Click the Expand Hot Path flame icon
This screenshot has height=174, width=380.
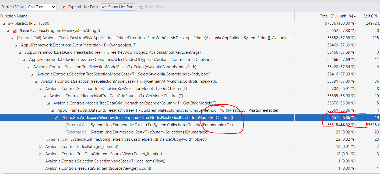[64, 7]
